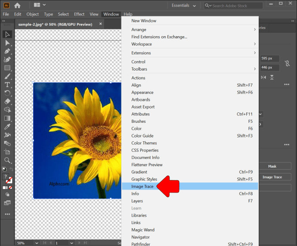The image size is (297, 246).
Task: Click the Mask button
Action: [x=272, y=166]
